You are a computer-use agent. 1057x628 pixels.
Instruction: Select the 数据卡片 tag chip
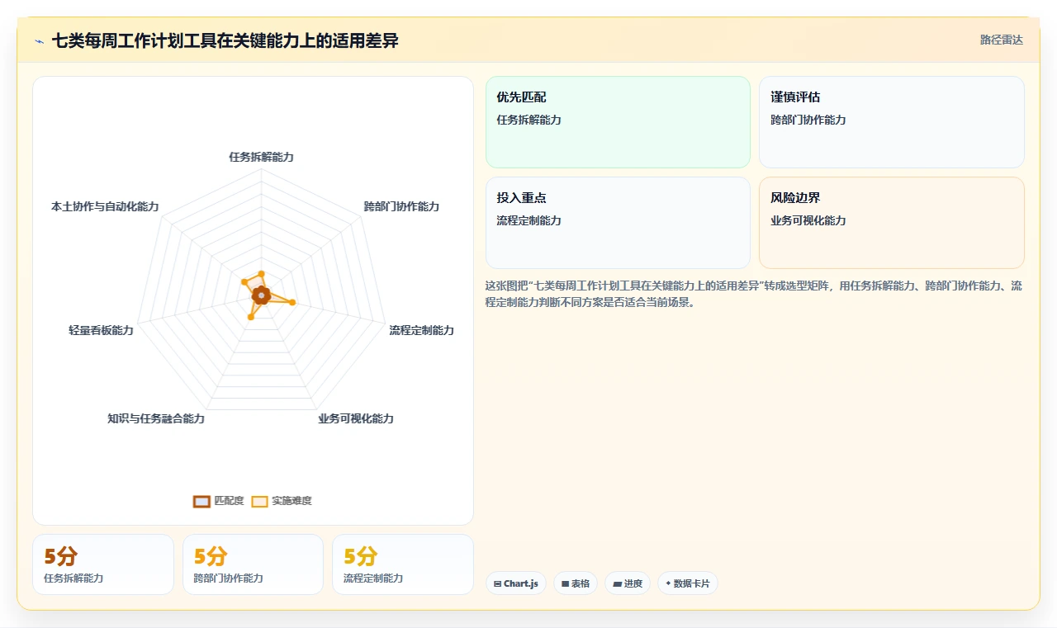[688, 583]
